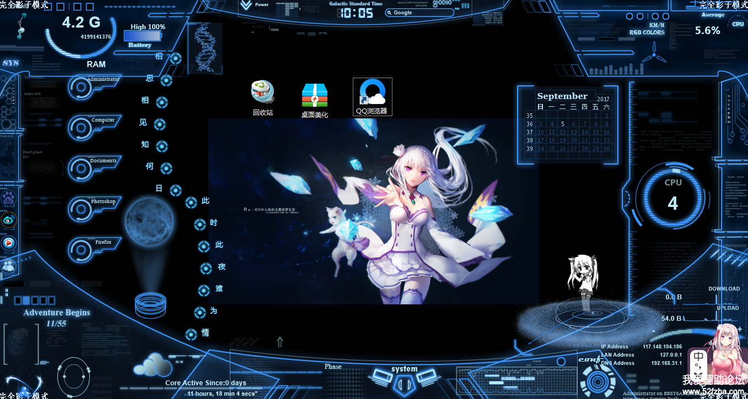Click the CPU circular gauge showing 4
Image resolution: width=748 pixels, height=399 pixels.
tap(673, 198)
